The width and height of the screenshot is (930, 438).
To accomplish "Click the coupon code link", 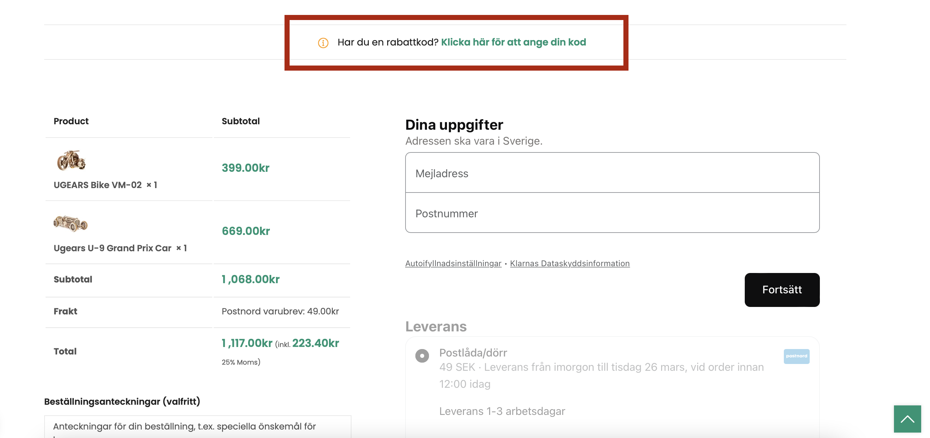I will 513,42.
